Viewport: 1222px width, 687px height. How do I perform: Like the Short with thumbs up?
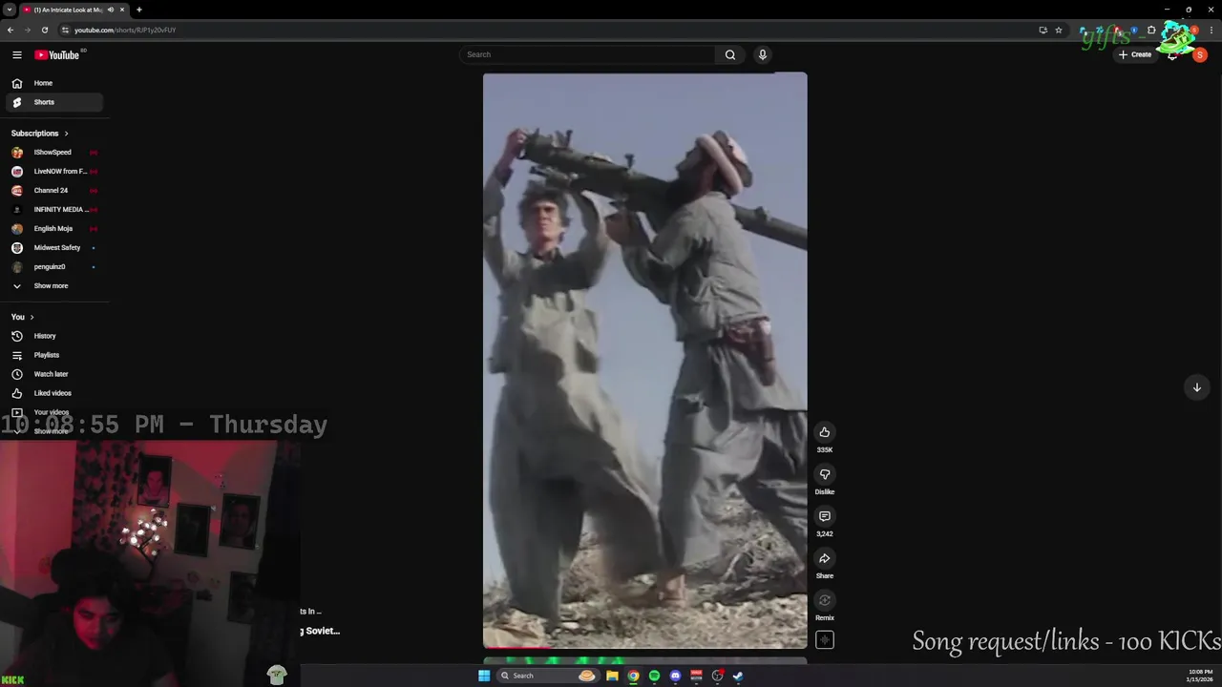[x=825, y=432]
